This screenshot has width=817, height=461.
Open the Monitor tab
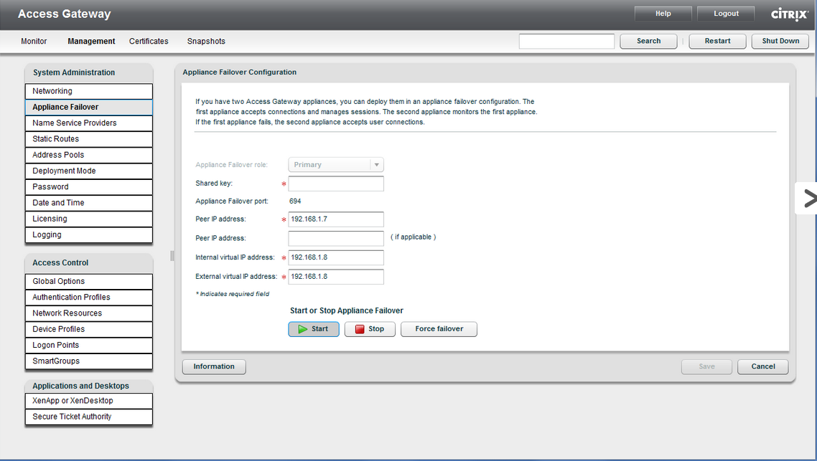click(x=34, y=42)
